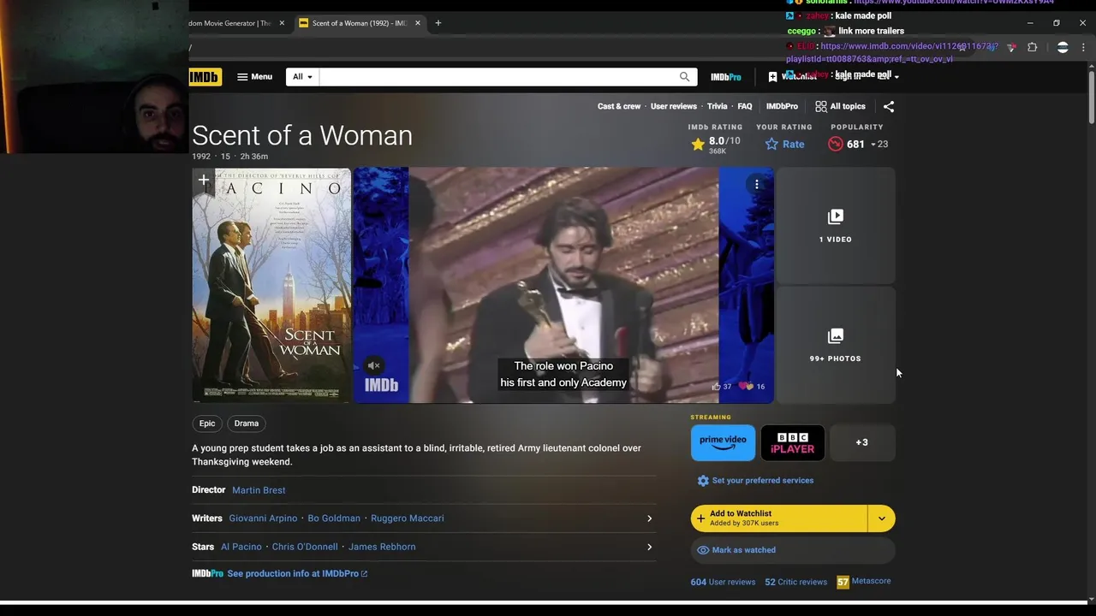This screenshot has height=616, width=1096.
Task: Open the 1 Video tile
Action: click(835, 226)
